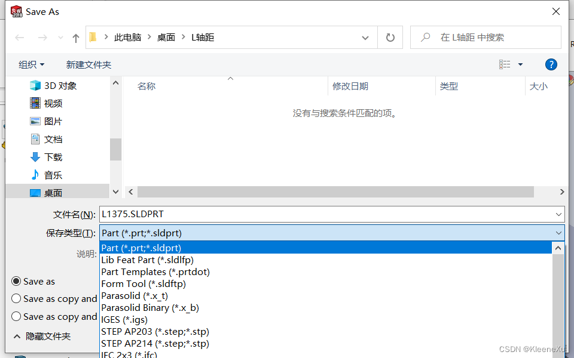Open the 图片 folder in sidebar

point(53,121)
